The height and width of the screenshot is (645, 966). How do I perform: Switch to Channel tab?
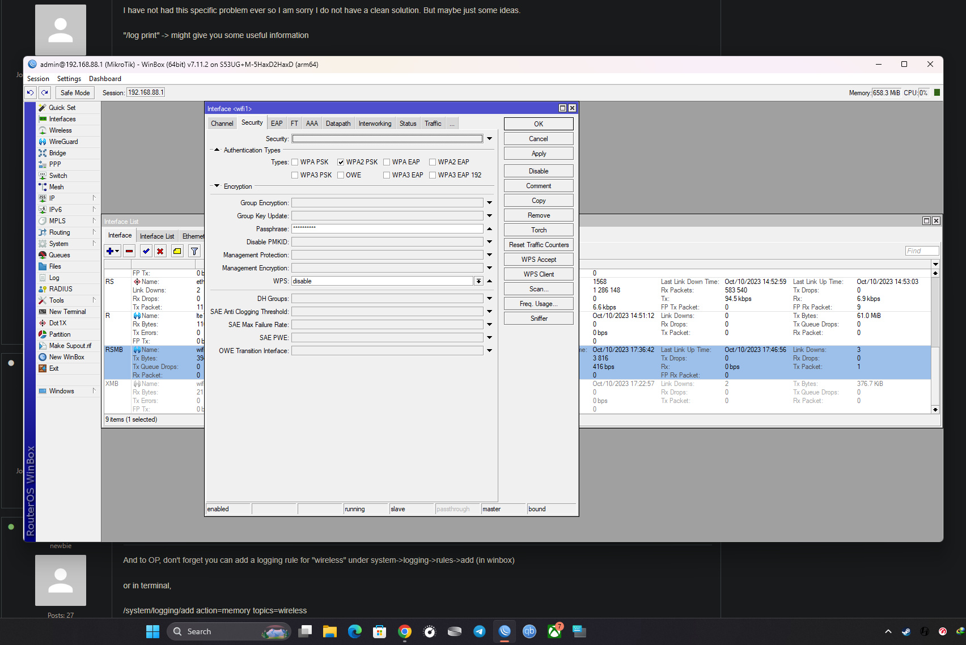pos(222,124)
